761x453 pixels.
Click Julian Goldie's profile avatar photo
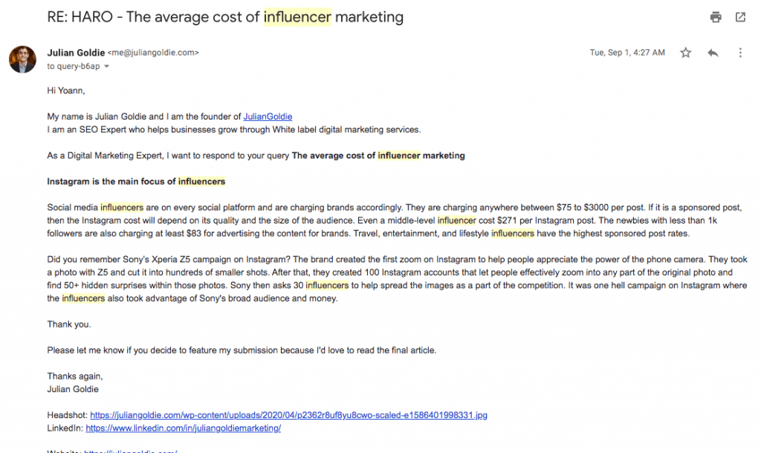[x=22, y=59]
